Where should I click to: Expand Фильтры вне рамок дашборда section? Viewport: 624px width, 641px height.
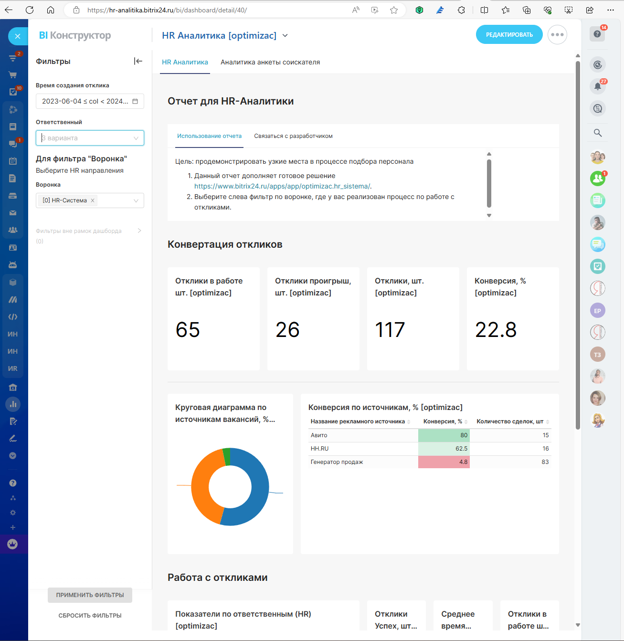139,231
